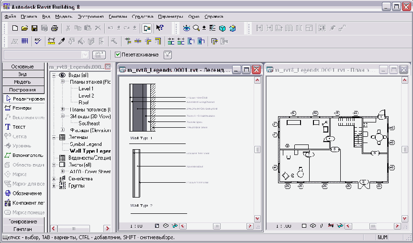Click the second green unjoin icon
This screenshot has height=243, width=413.
click(x=181, y=41)
